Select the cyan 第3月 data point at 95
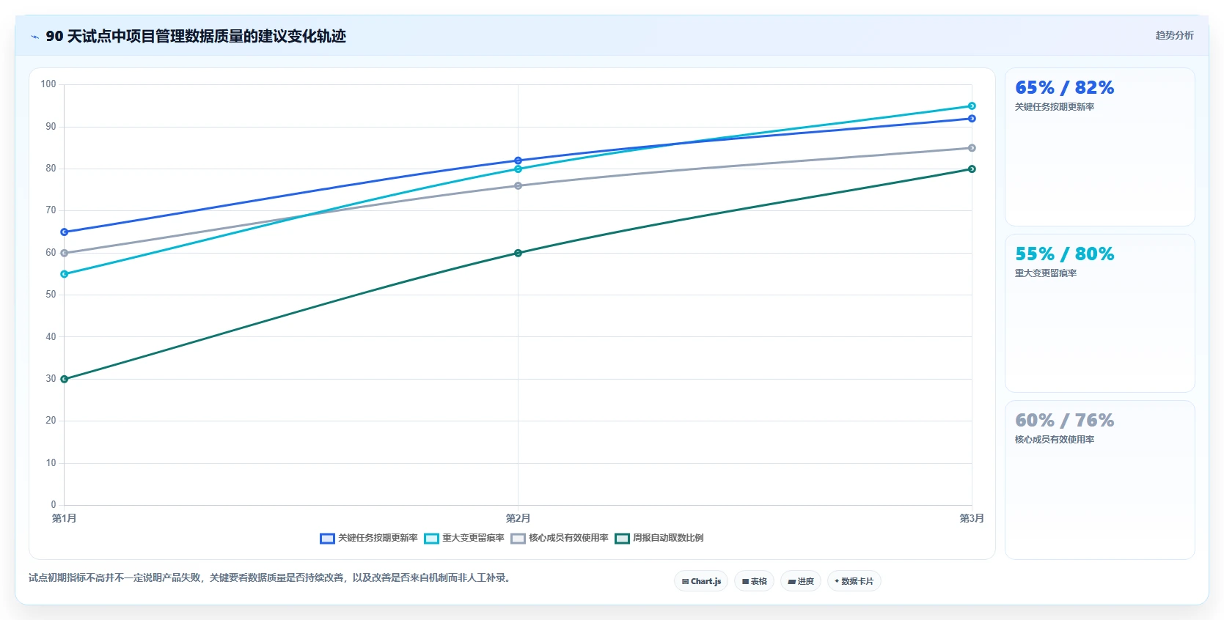This screenshot has height=620, width=1224. 972,106
